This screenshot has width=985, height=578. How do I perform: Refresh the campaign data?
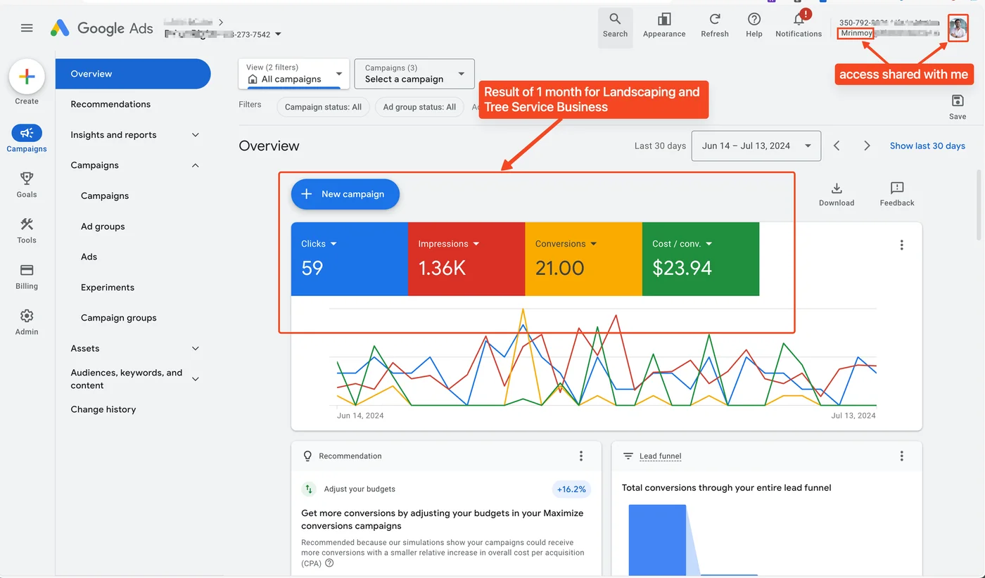coord(714,27)
